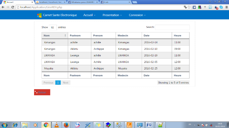Switch to the Accueil browser tab
229x128 pixels.
click(17, 2)
